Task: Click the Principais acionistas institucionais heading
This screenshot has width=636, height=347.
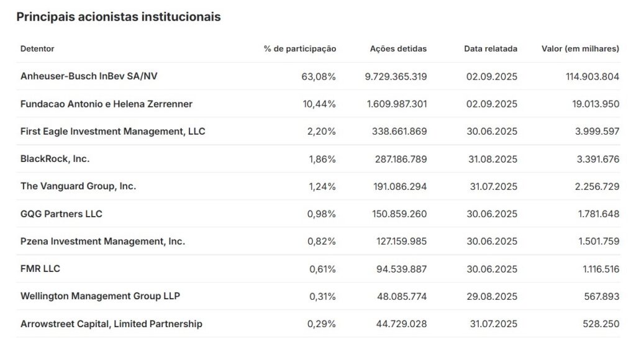Action: 119,17
